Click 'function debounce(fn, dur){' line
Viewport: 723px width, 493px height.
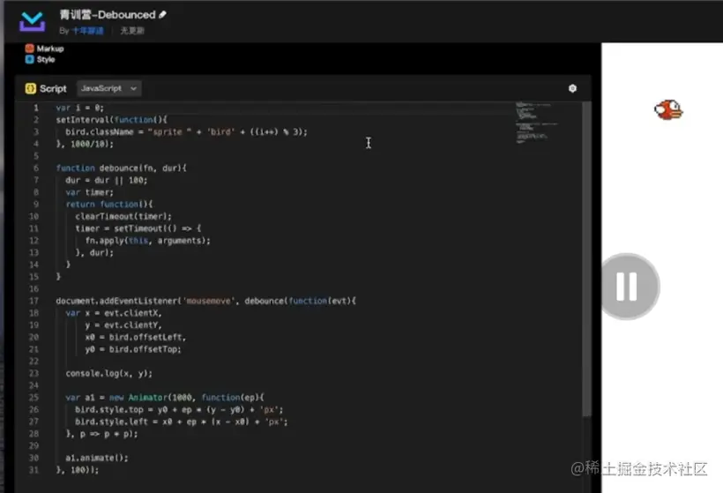tap(122, 168)
